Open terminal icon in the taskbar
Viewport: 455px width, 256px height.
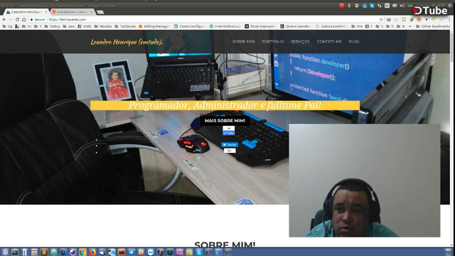15,252
